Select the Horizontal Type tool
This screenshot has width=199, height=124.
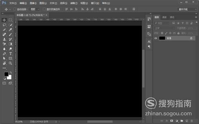coord(10,53)
